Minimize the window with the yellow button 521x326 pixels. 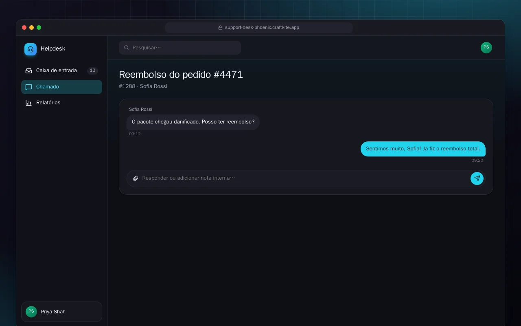point(31,28)
